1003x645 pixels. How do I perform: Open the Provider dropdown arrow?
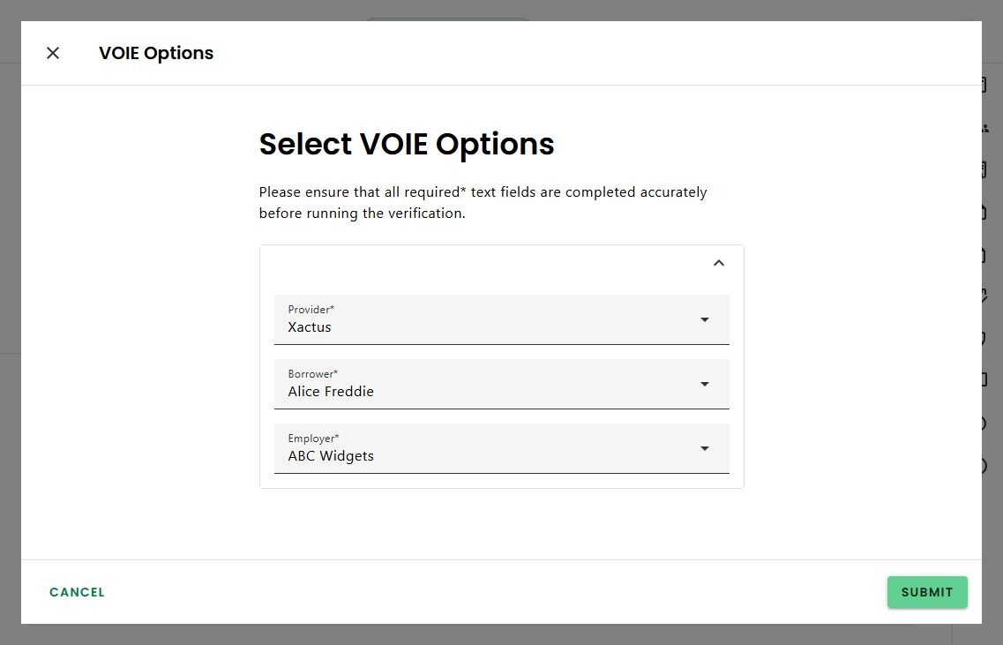point(704,319)
